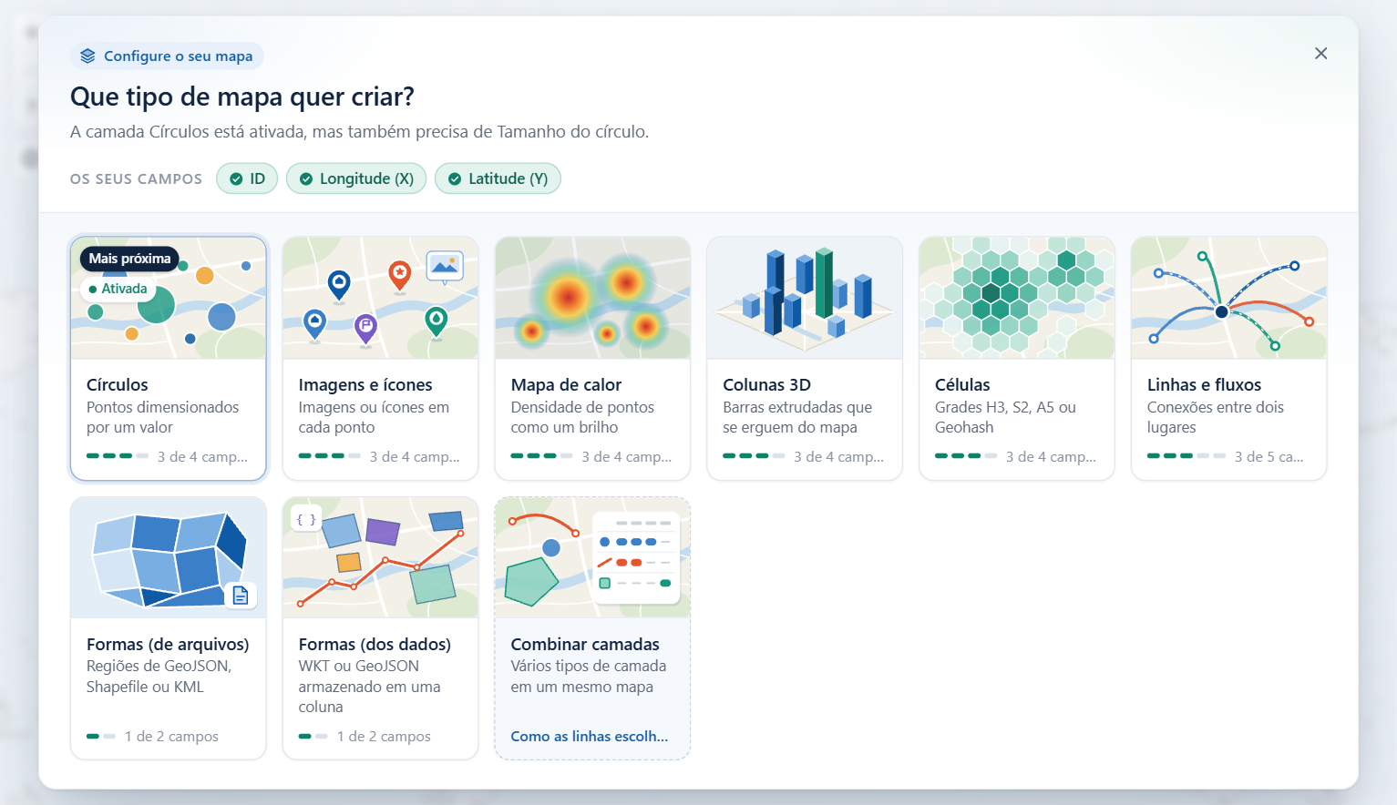Click the legend panel in Combinar camadas preview
The image size is (1397, 805).
pos(636,556)
